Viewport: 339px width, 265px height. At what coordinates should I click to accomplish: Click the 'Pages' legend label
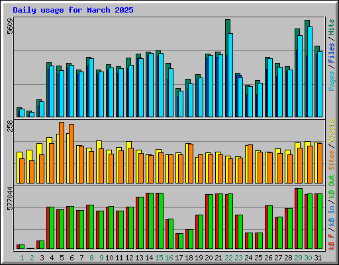[x=332, y=81]
